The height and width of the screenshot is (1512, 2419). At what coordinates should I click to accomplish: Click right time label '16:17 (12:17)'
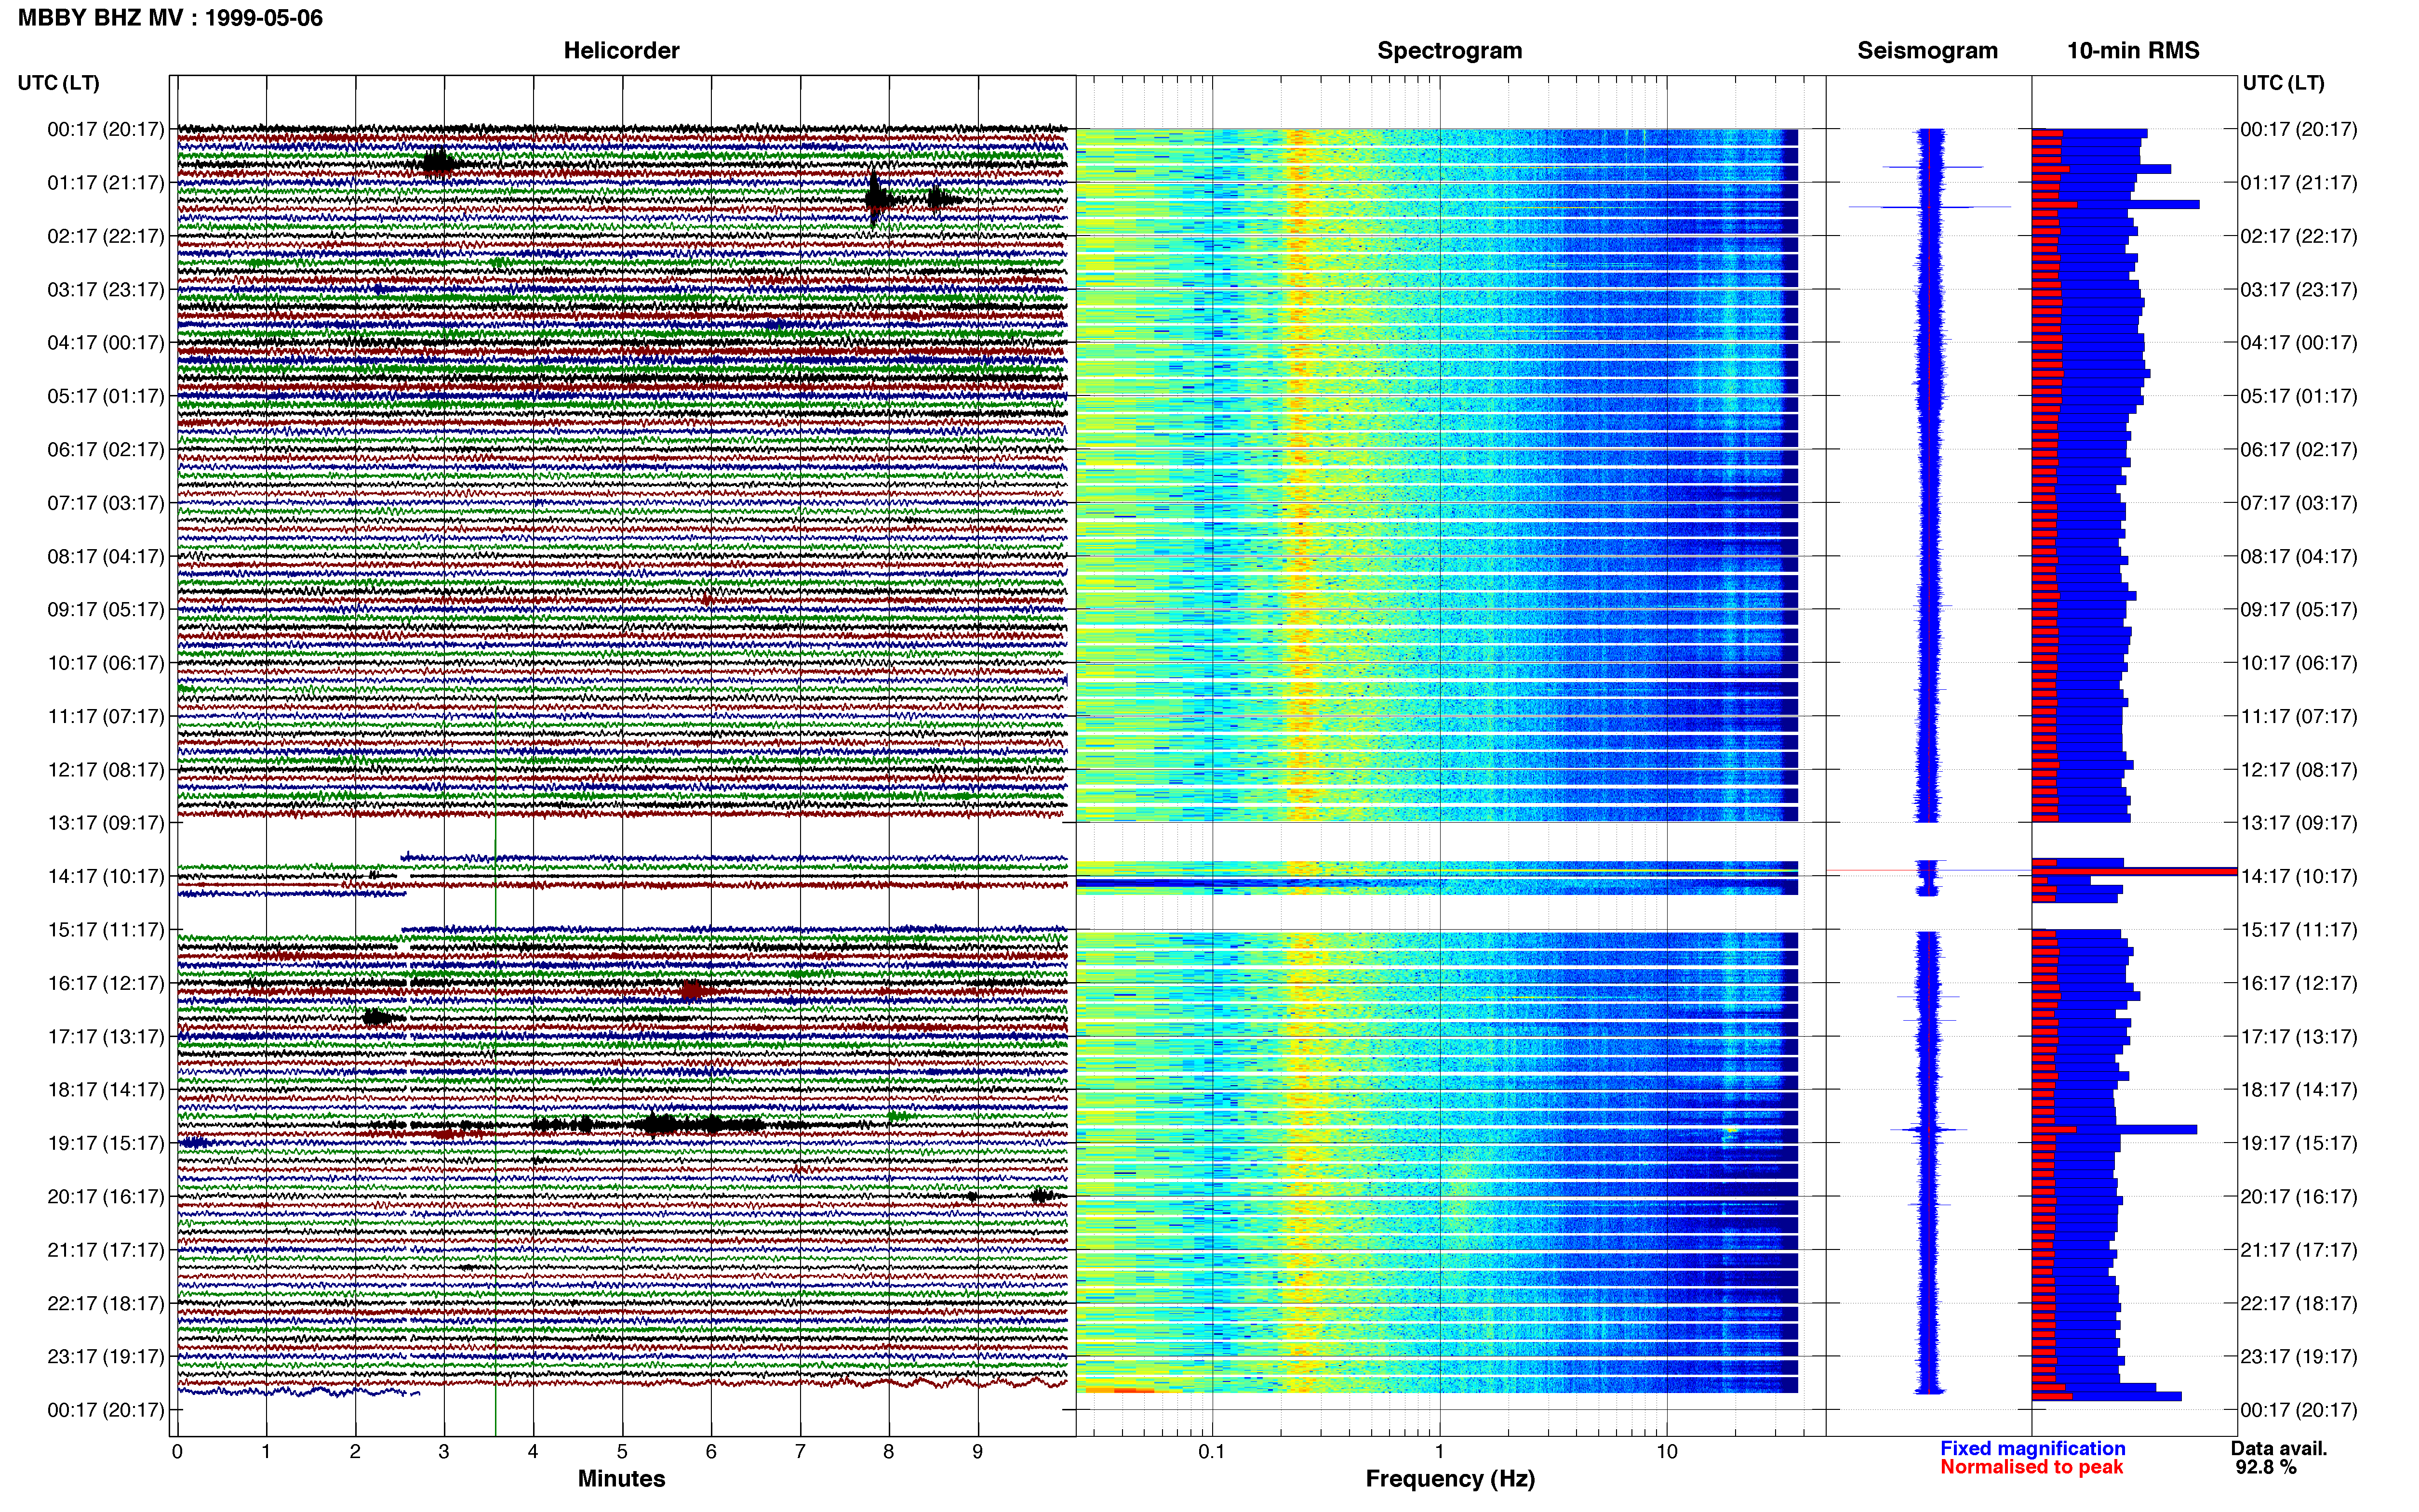[2299, 983]
